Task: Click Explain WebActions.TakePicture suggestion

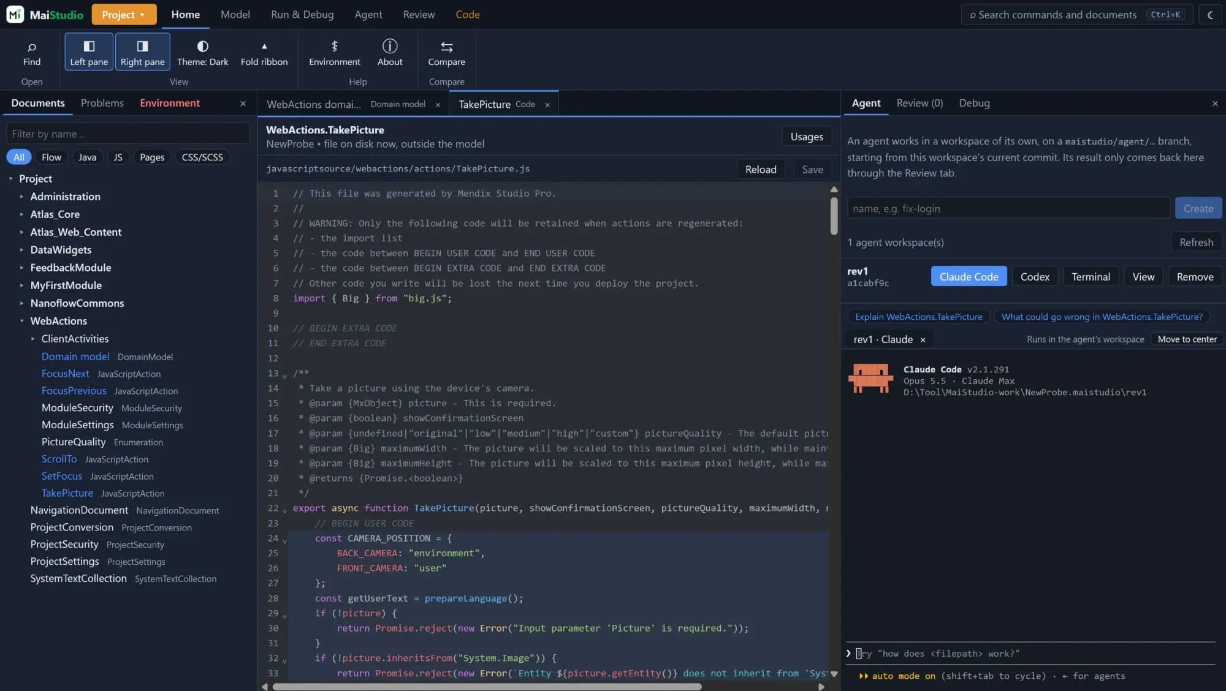Action: [918, 317]
